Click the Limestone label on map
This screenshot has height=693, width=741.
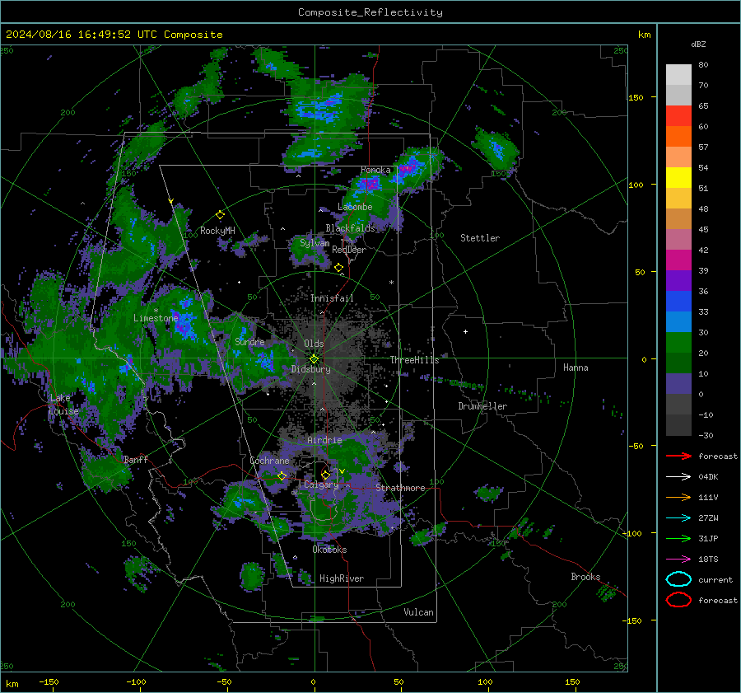[x=156, y=318]
